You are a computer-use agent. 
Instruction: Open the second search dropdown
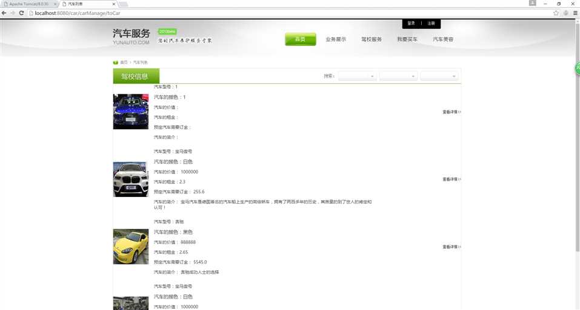398,76
